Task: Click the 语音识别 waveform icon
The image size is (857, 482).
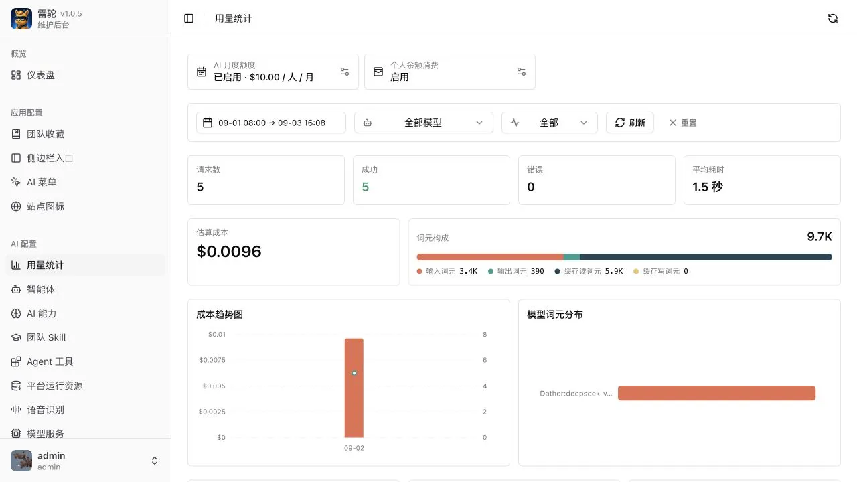Action: [16, 410]
